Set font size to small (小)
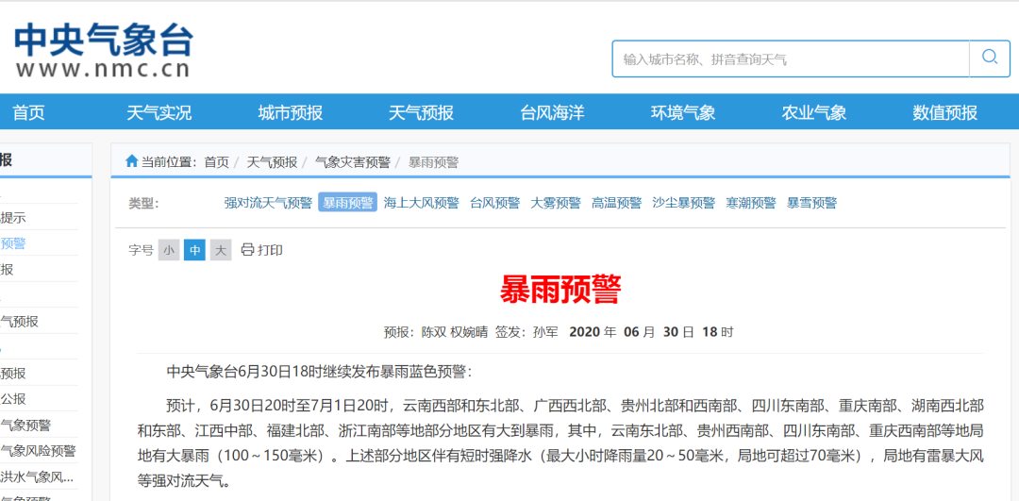This screenshot has height=501, width=1019. pyautogui.click(x=169, y=250)
